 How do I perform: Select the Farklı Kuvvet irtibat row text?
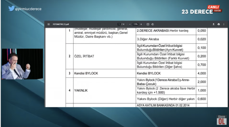[x=163, y=56]
